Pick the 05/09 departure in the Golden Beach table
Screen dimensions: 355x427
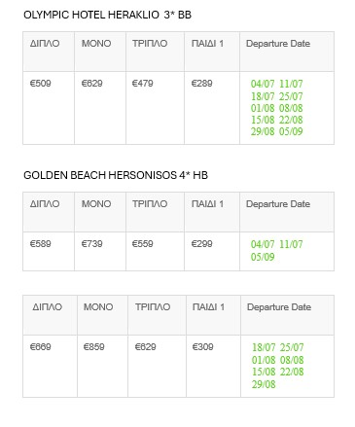(263, 257)
